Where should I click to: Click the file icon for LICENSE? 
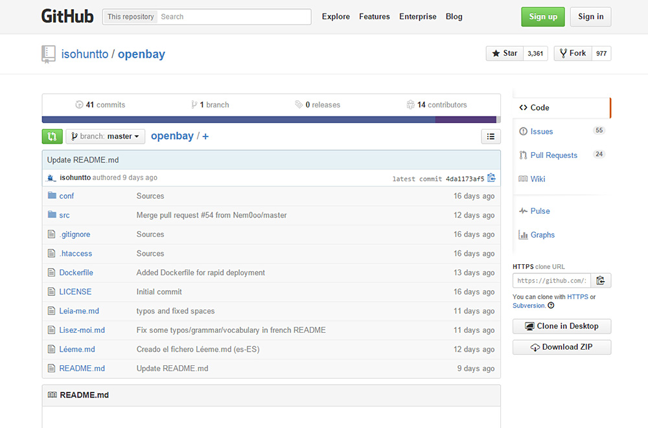click(x=51, y=291)
